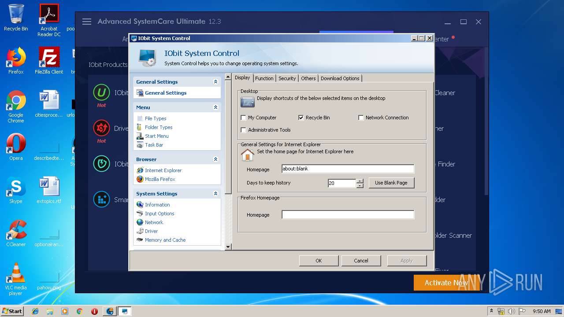The width and height of the screenshot is (564, 317).
Task: Open extopics.rtf document on desktop
Action: pyautogui.click(x=49, y=190)
